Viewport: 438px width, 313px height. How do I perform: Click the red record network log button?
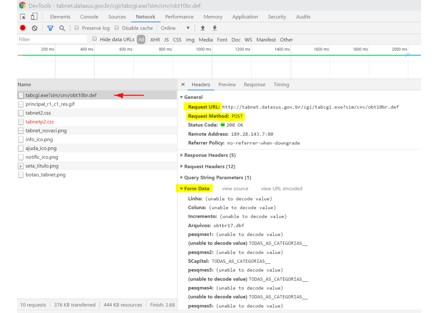click(23, 28)
